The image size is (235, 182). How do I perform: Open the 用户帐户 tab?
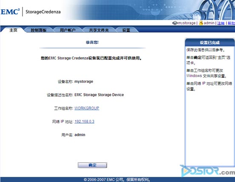click(x=68, y=30)
